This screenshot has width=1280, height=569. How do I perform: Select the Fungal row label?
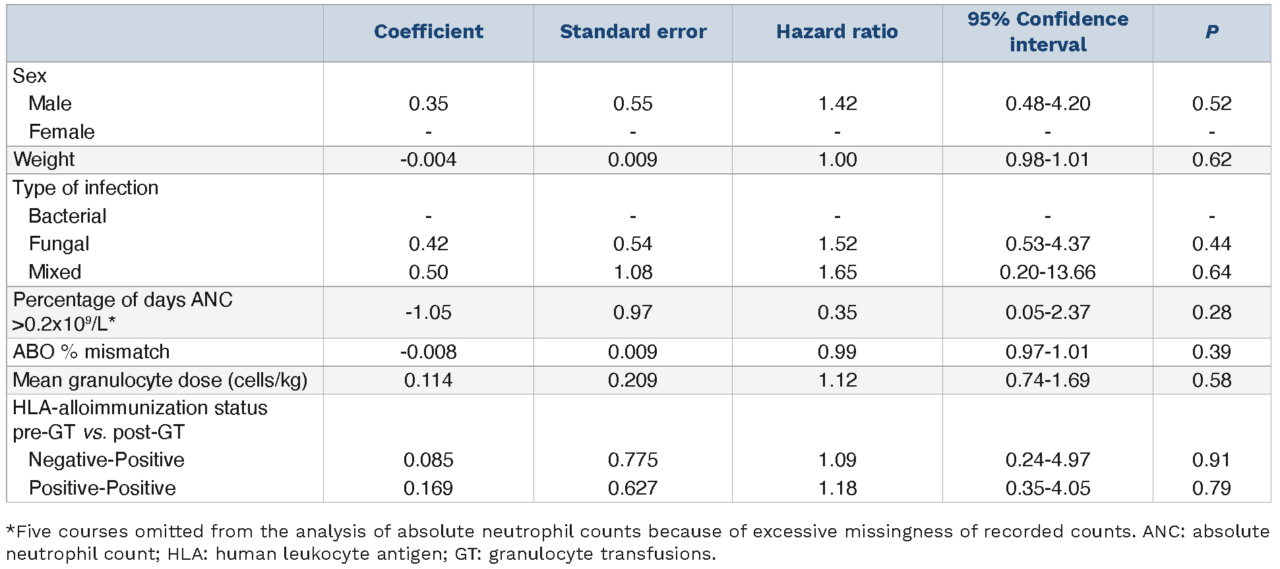[x=59, y=244]
